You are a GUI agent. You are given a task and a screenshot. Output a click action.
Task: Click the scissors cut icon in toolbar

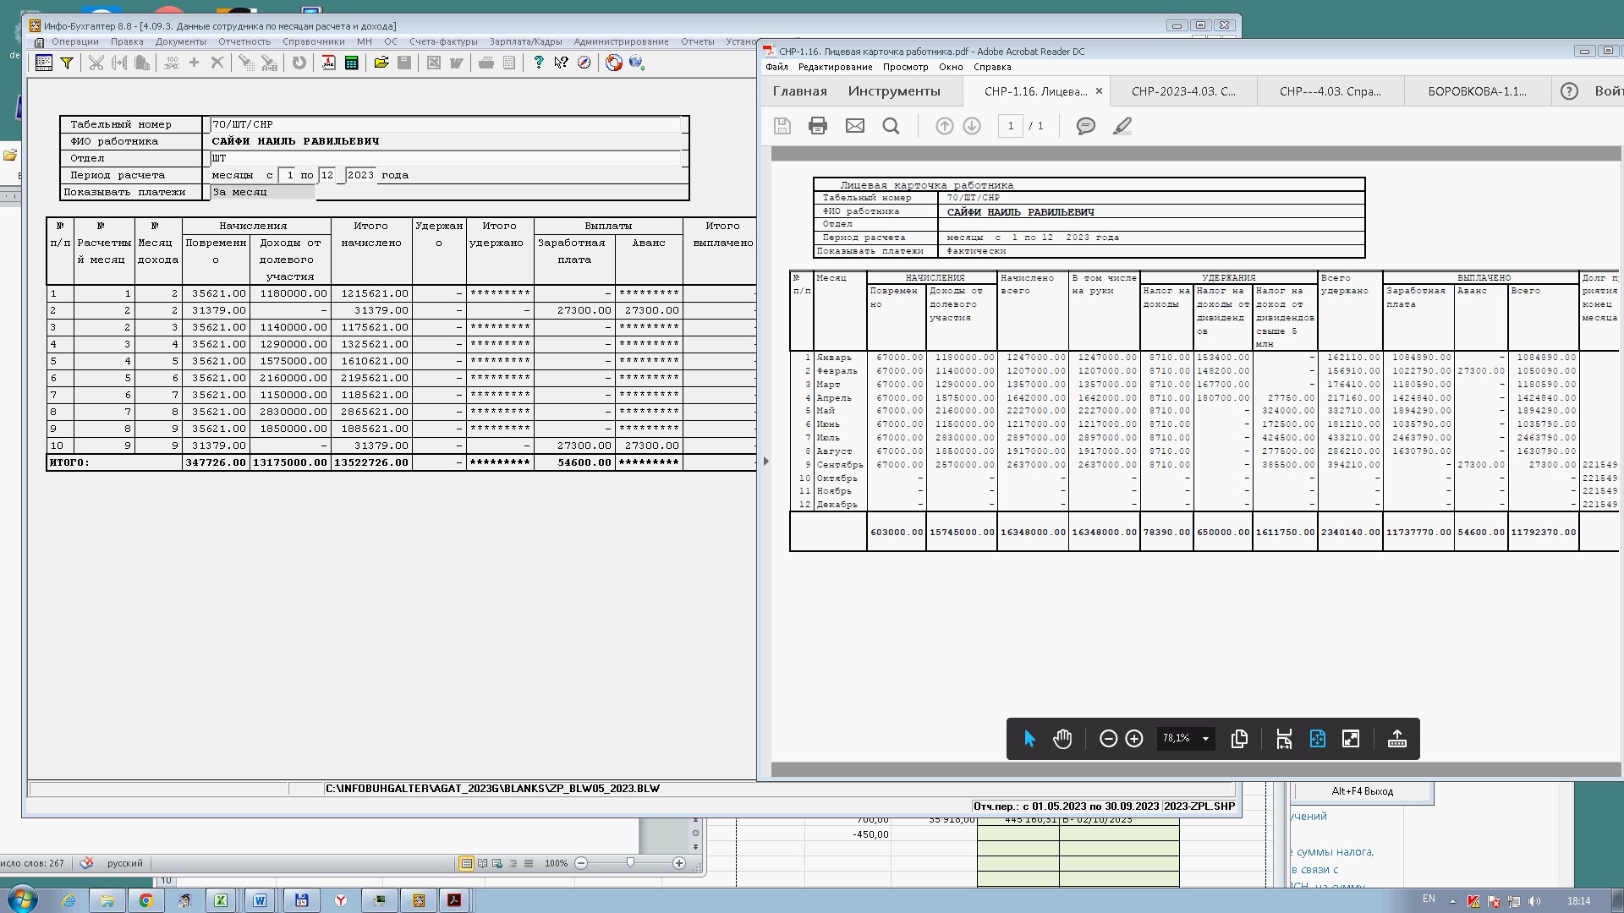(96, 63)
